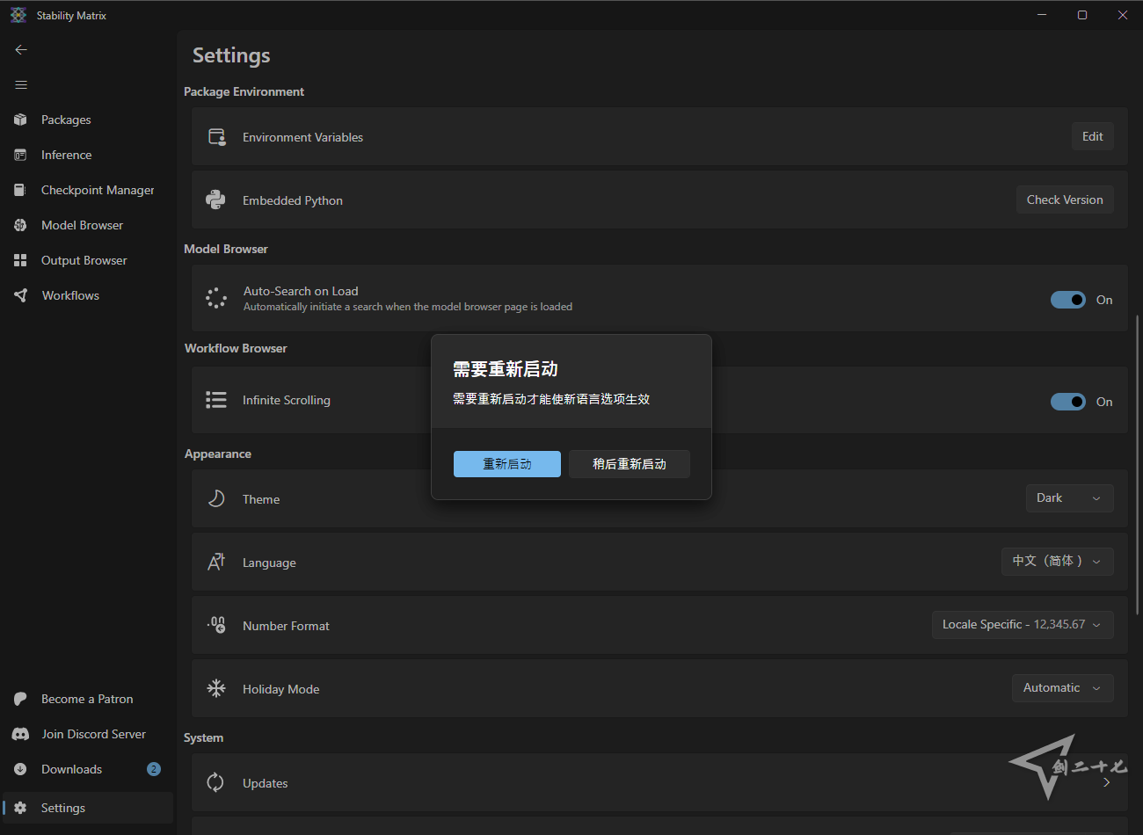Open the Theme dropdown set to Dark
The height and width of the screenshot is (835, 1143).
pos(1070,498)
